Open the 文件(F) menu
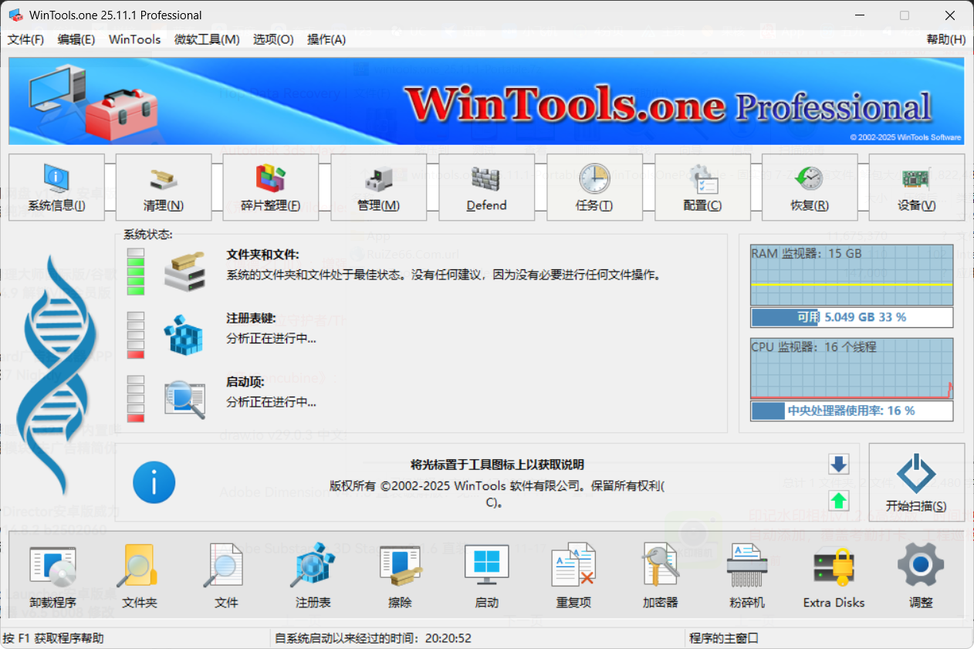Viewport: 974px width, 649px height. 25,39
